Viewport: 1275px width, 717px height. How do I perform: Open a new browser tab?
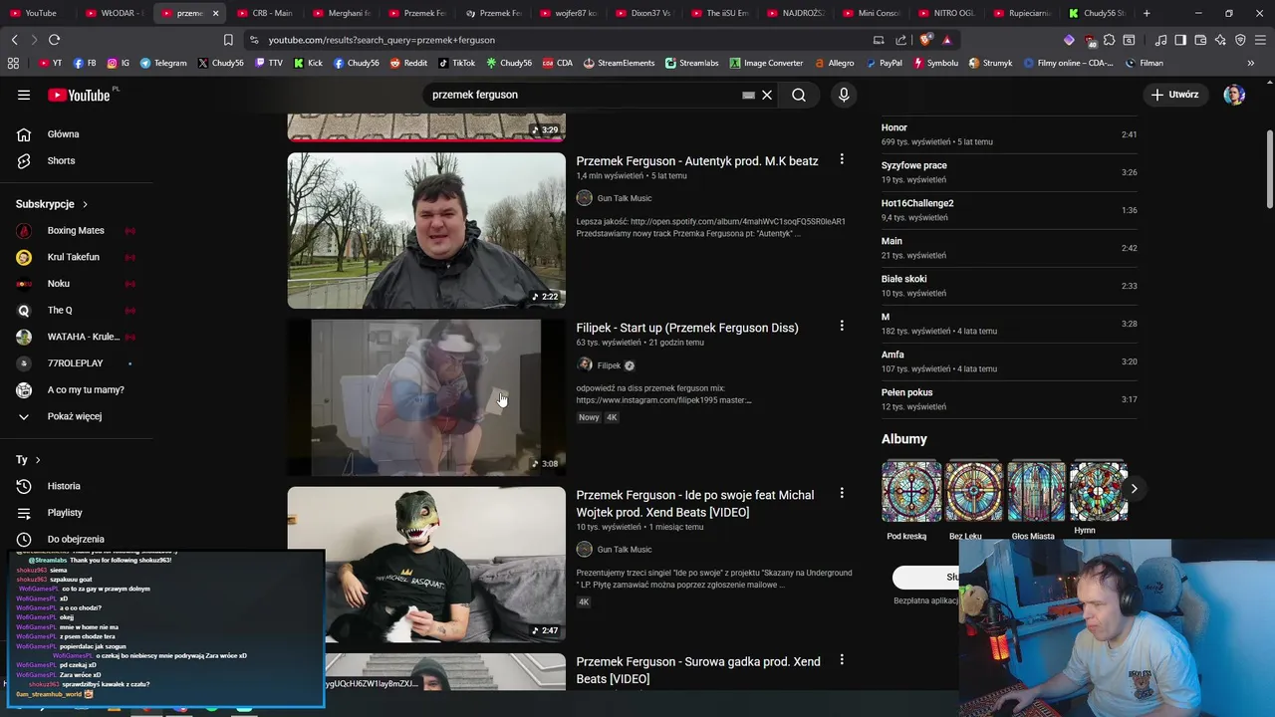(1147, 13)
